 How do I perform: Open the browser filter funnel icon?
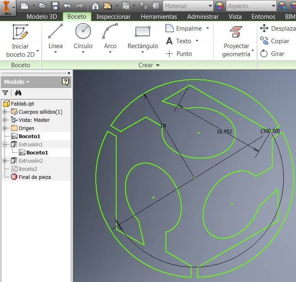pos(5,93)
